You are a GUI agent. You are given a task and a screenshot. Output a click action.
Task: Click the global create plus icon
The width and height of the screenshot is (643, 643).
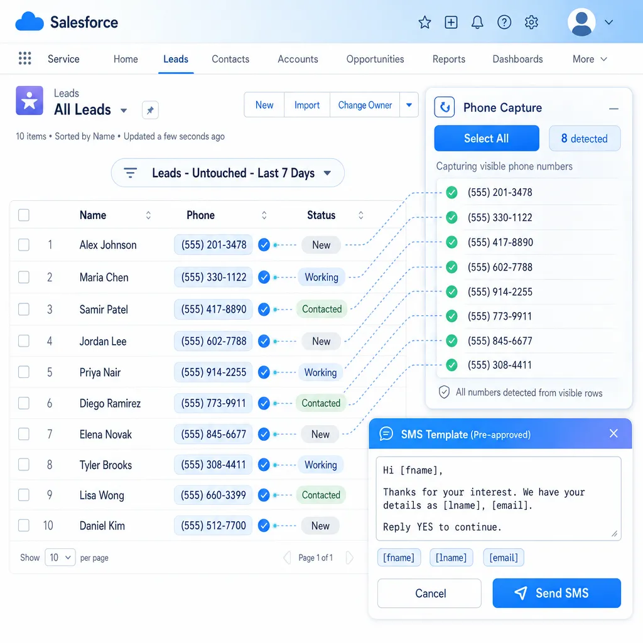[x=451, y=22]
